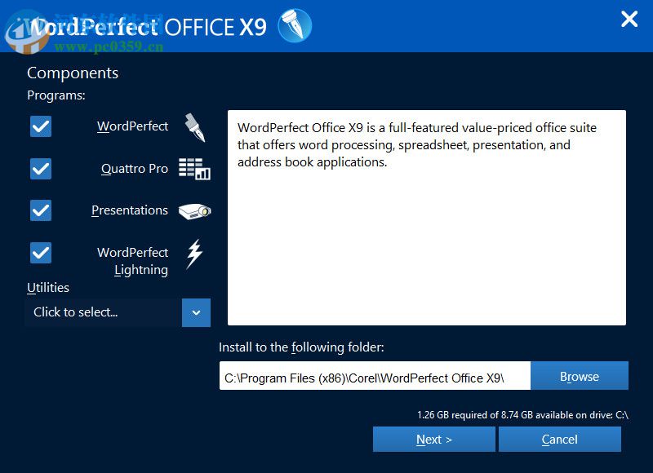
Task: Expand the 'Click to select...' combo box
Action: (x=106, y=312)
